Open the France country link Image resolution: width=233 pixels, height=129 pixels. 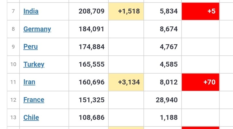[34, 100]
